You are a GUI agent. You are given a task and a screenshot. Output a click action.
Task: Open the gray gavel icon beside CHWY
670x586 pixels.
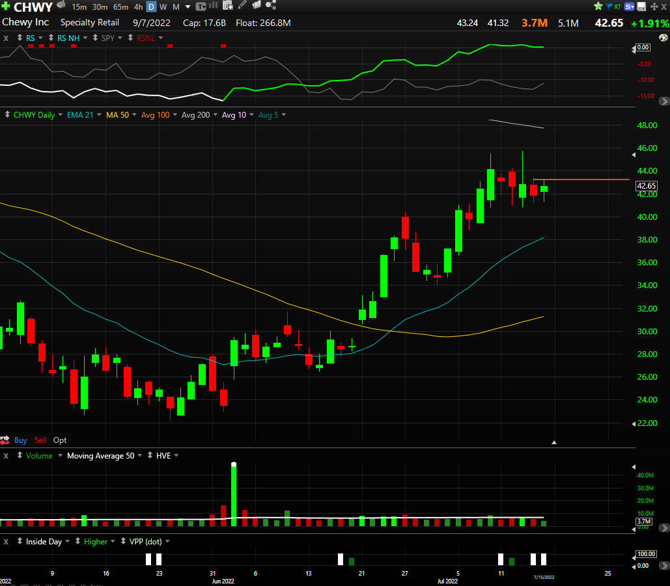61,5
